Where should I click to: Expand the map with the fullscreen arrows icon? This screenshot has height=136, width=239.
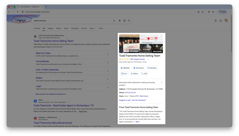161,37
